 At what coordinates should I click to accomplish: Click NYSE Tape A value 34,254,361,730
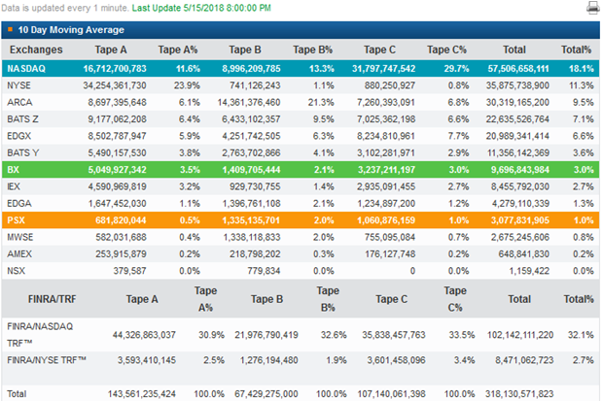pos(115,85)
